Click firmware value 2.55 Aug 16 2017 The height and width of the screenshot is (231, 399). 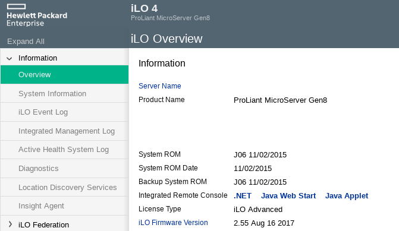tap(264, 223)
